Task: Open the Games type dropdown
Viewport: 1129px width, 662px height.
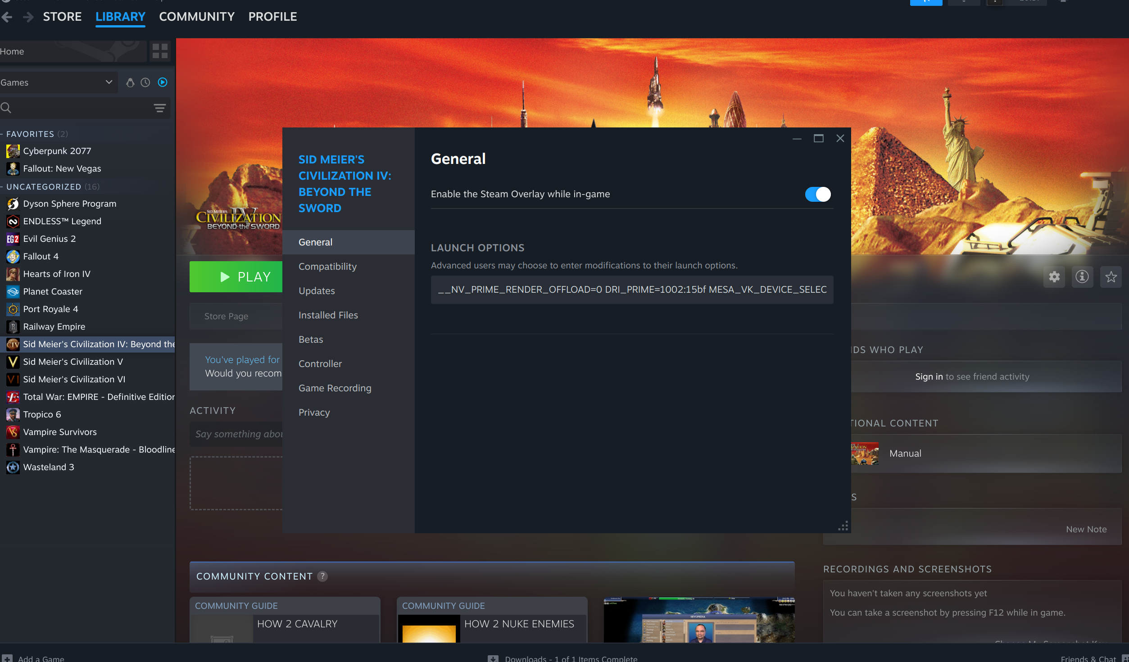Action: coord(59,82)
